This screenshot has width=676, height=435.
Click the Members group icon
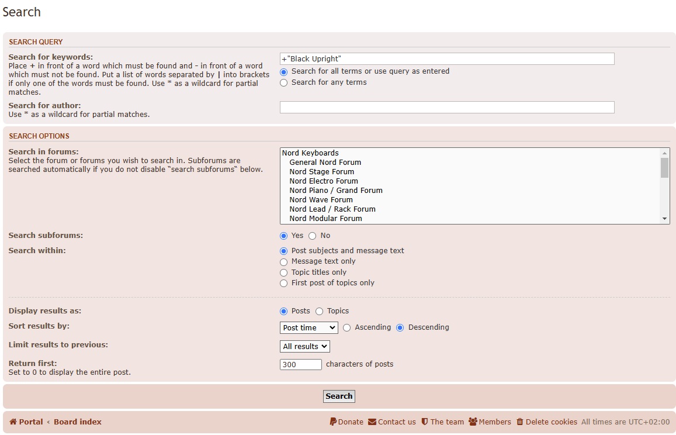473,422
